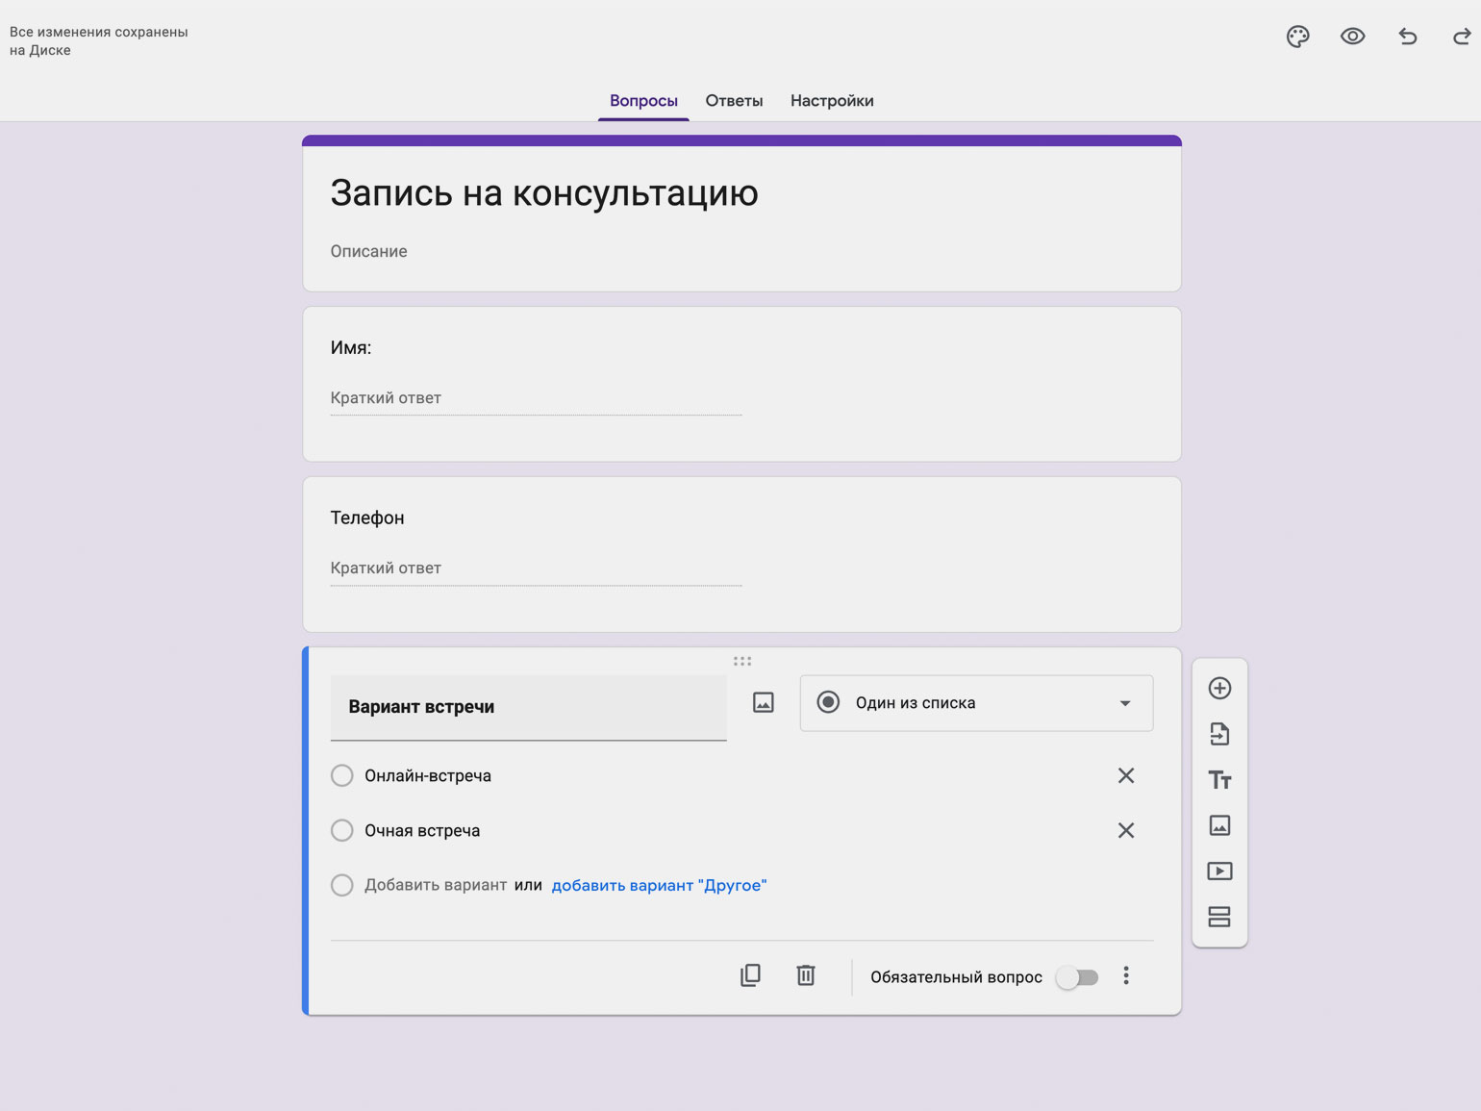The width and height of the screenshot is (1481, 1111).
Task: Delete the question with trash icon
Action: click(x=806, y=976)
